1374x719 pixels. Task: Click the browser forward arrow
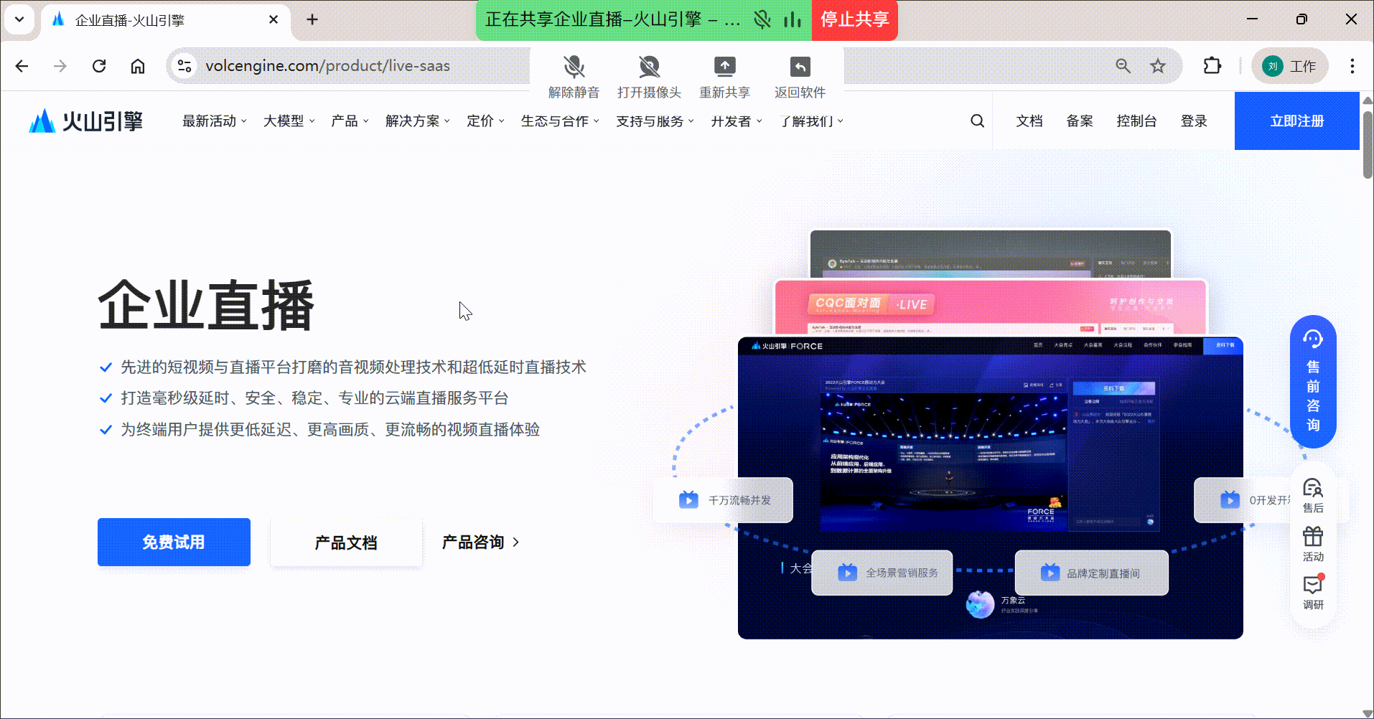(x=60, y=66)
